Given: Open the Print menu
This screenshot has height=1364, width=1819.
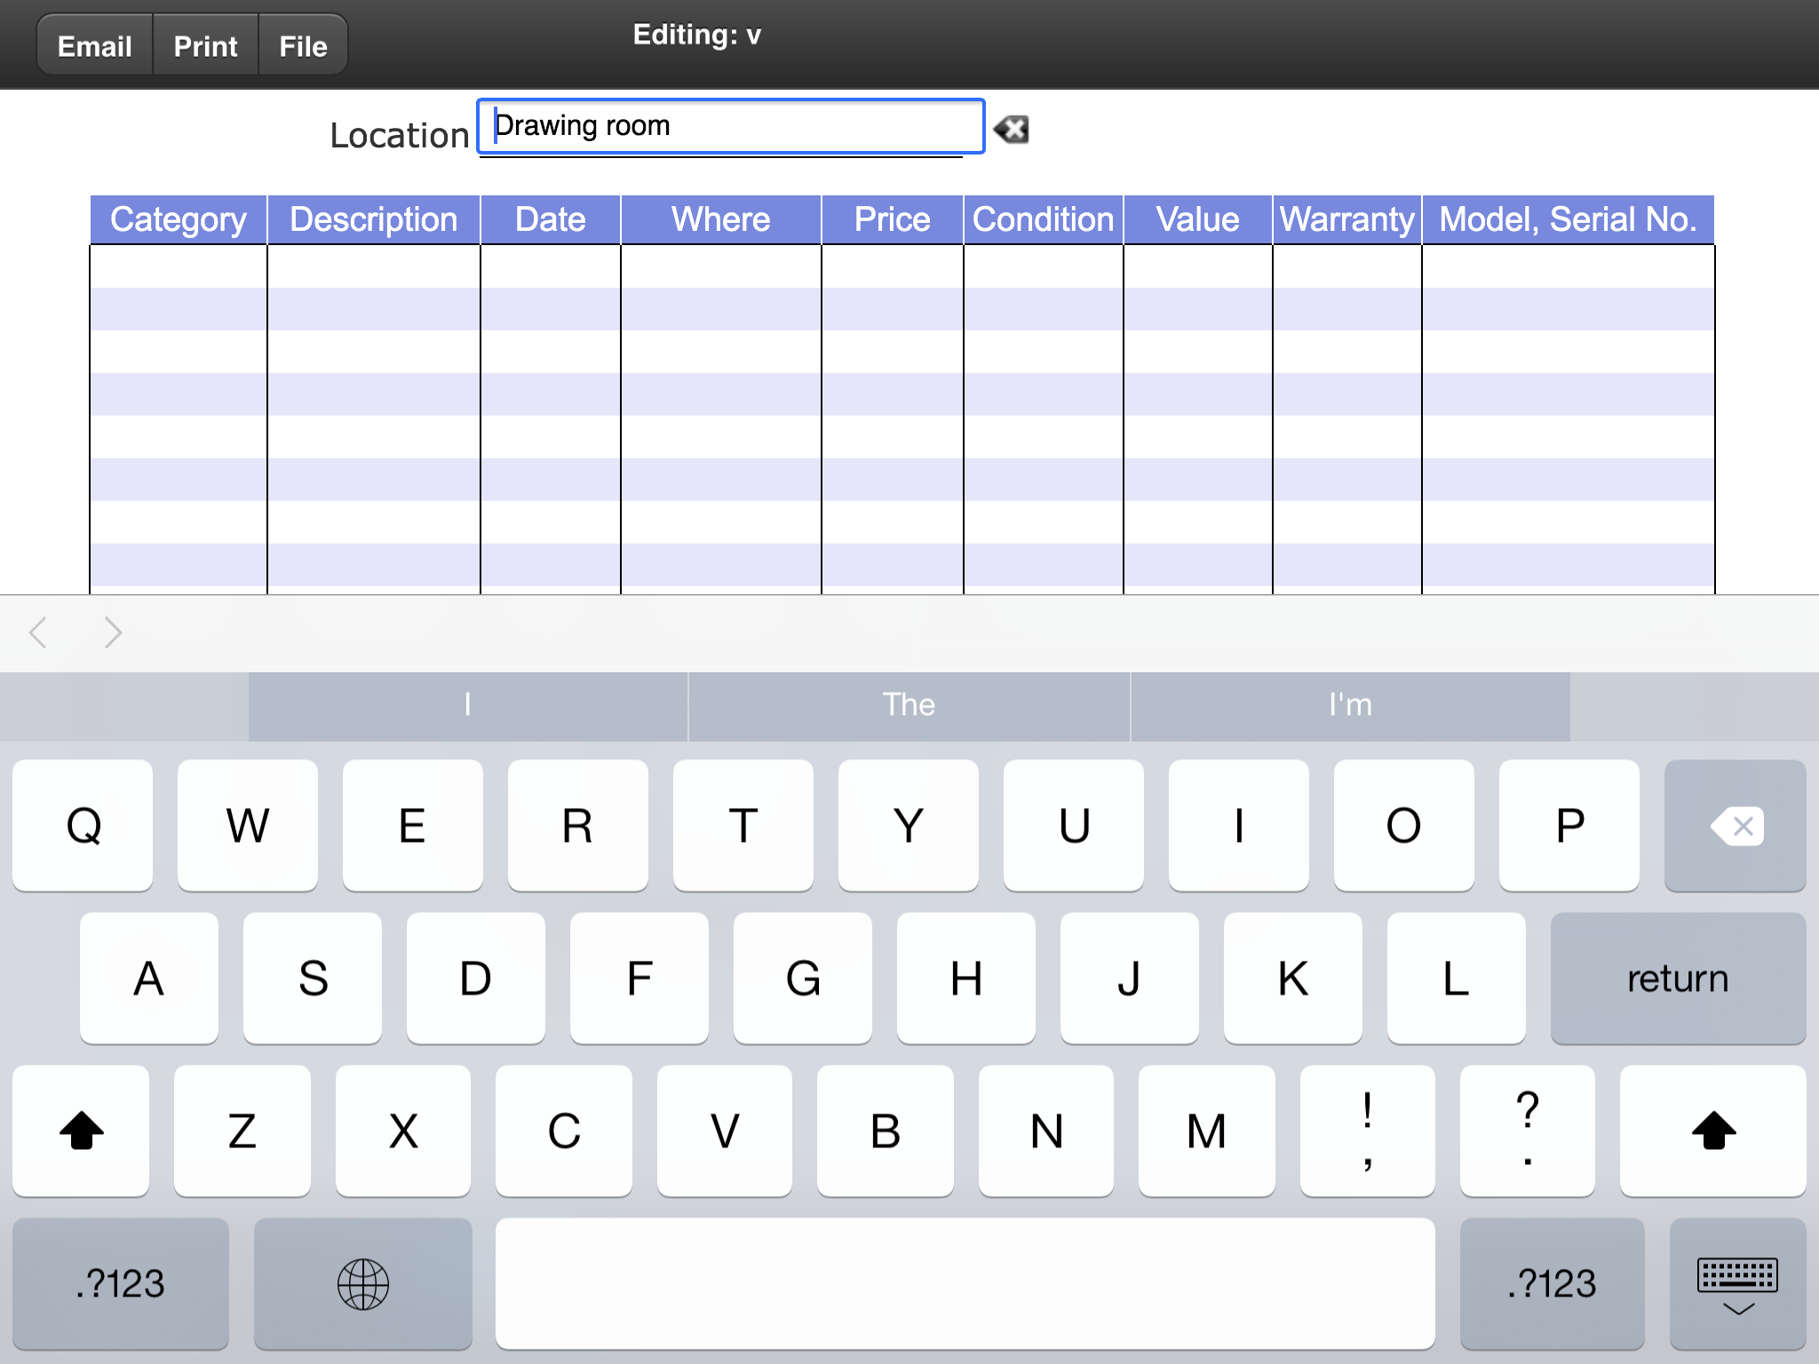Looking at the screenshot, I should (205, 46).
